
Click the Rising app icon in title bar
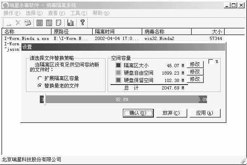5,5
